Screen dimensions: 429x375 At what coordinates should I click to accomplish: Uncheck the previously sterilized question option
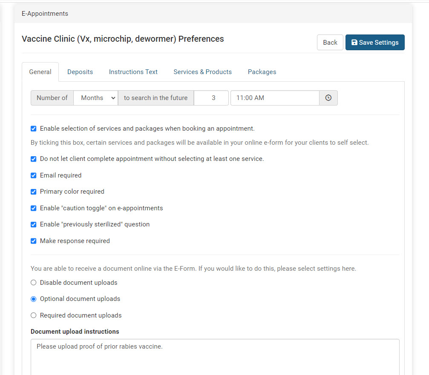34,224
